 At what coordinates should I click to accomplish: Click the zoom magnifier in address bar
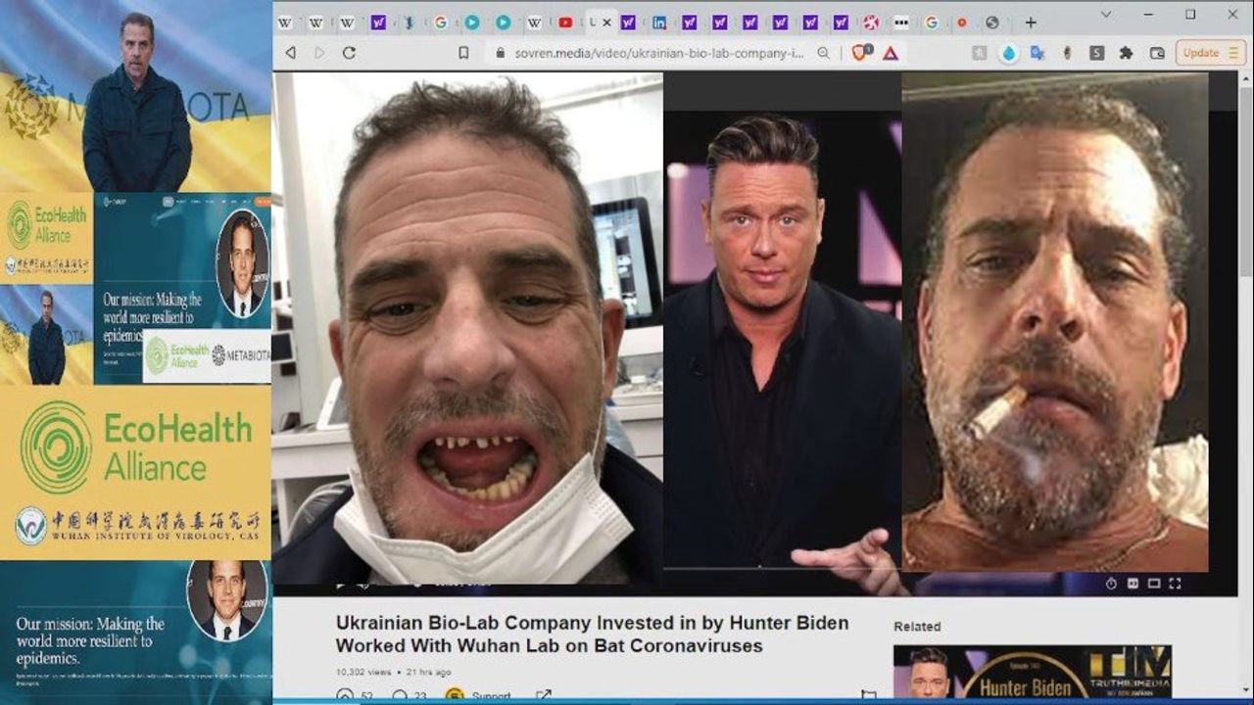point(824,53)
